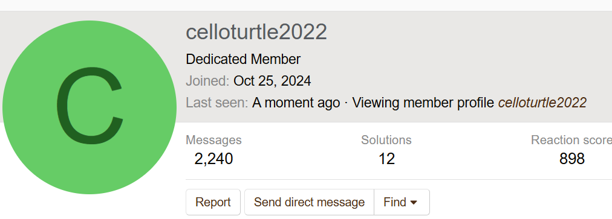This screenshot has height=219, width=612.
Task: Click the 'A moment ago' timestamp
Action: [296, 103]
